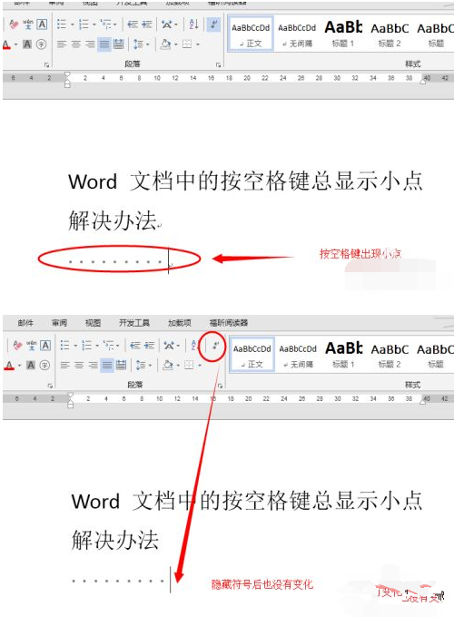Click multilevel list icon in upper window
The image size is (454, 626).
105,24
